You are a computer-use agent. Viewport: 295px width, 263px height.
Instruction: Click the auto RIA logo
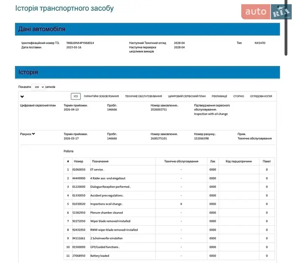point(266,11)
